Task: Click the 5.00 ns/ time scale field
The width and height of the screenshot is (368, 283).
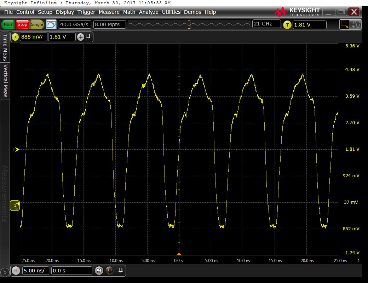Action: 35,271
